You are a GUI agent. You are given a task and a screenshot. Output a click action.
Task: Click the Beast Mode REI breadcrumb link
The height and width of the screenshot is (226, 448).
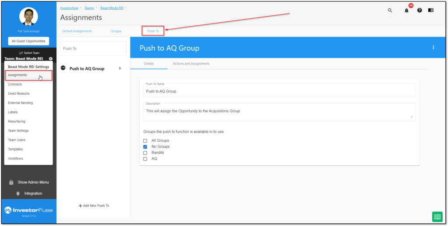112,8
